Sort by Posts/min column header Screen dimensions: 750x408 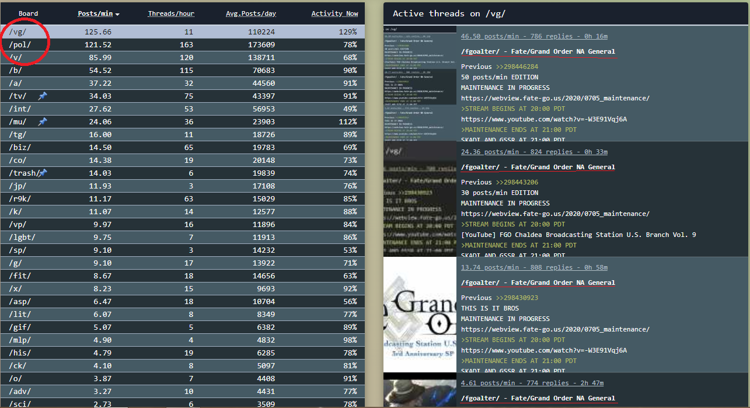point(95,13)
